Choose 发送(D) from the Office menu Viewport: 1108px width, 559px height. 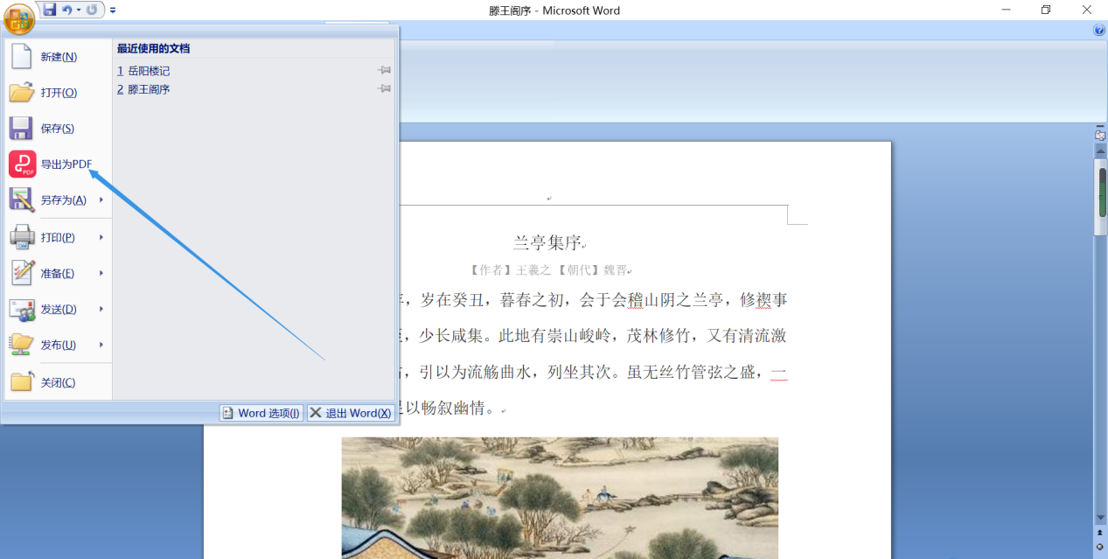(x=58, y=310)
